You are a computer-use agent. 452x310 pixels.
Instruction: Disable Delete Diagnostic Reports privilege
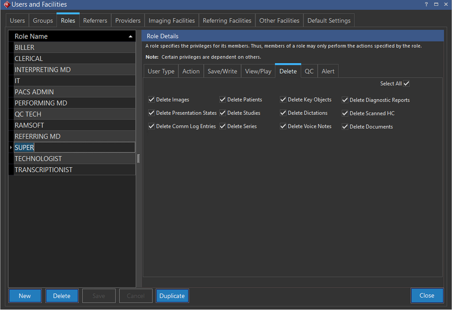click(x=345, y=100)
